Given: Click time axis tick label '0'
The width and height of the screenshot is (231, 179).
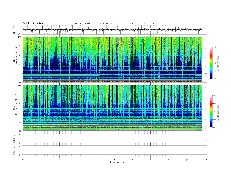Looking at the screenshot, I should point(23,159).
